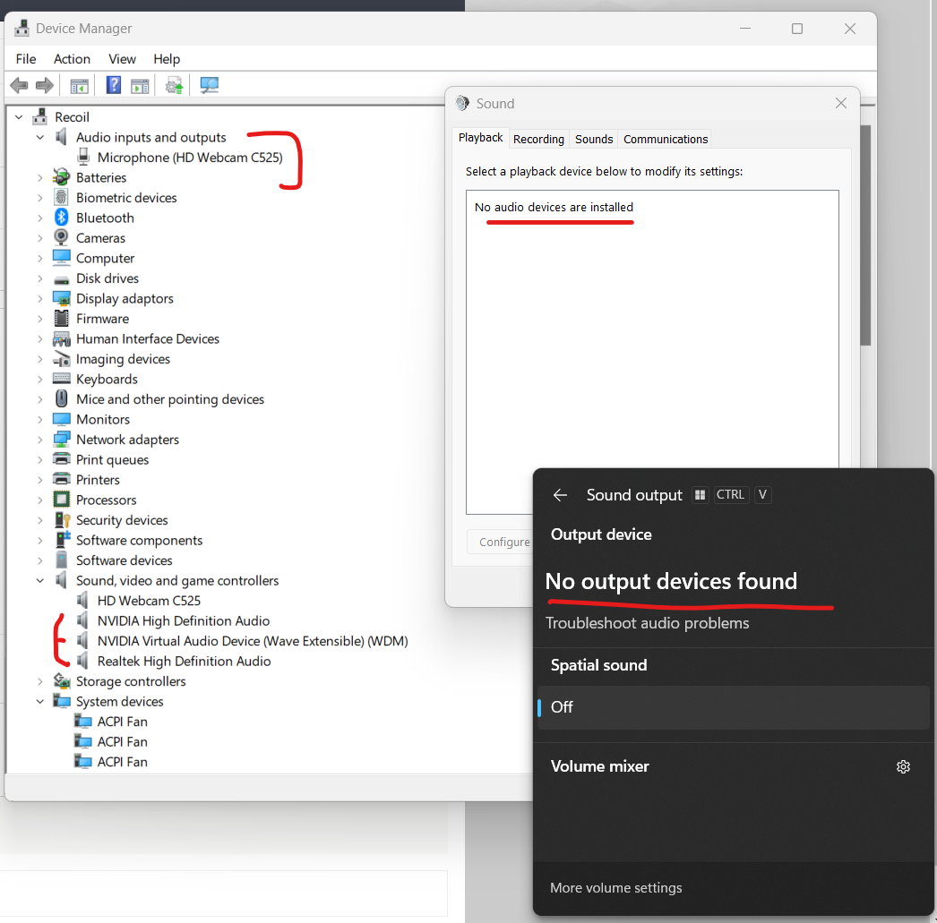This screenshot has width=937, height=923.
Task: Click the Show/Hide Console Tree toolbar icon
Action: 79,86
